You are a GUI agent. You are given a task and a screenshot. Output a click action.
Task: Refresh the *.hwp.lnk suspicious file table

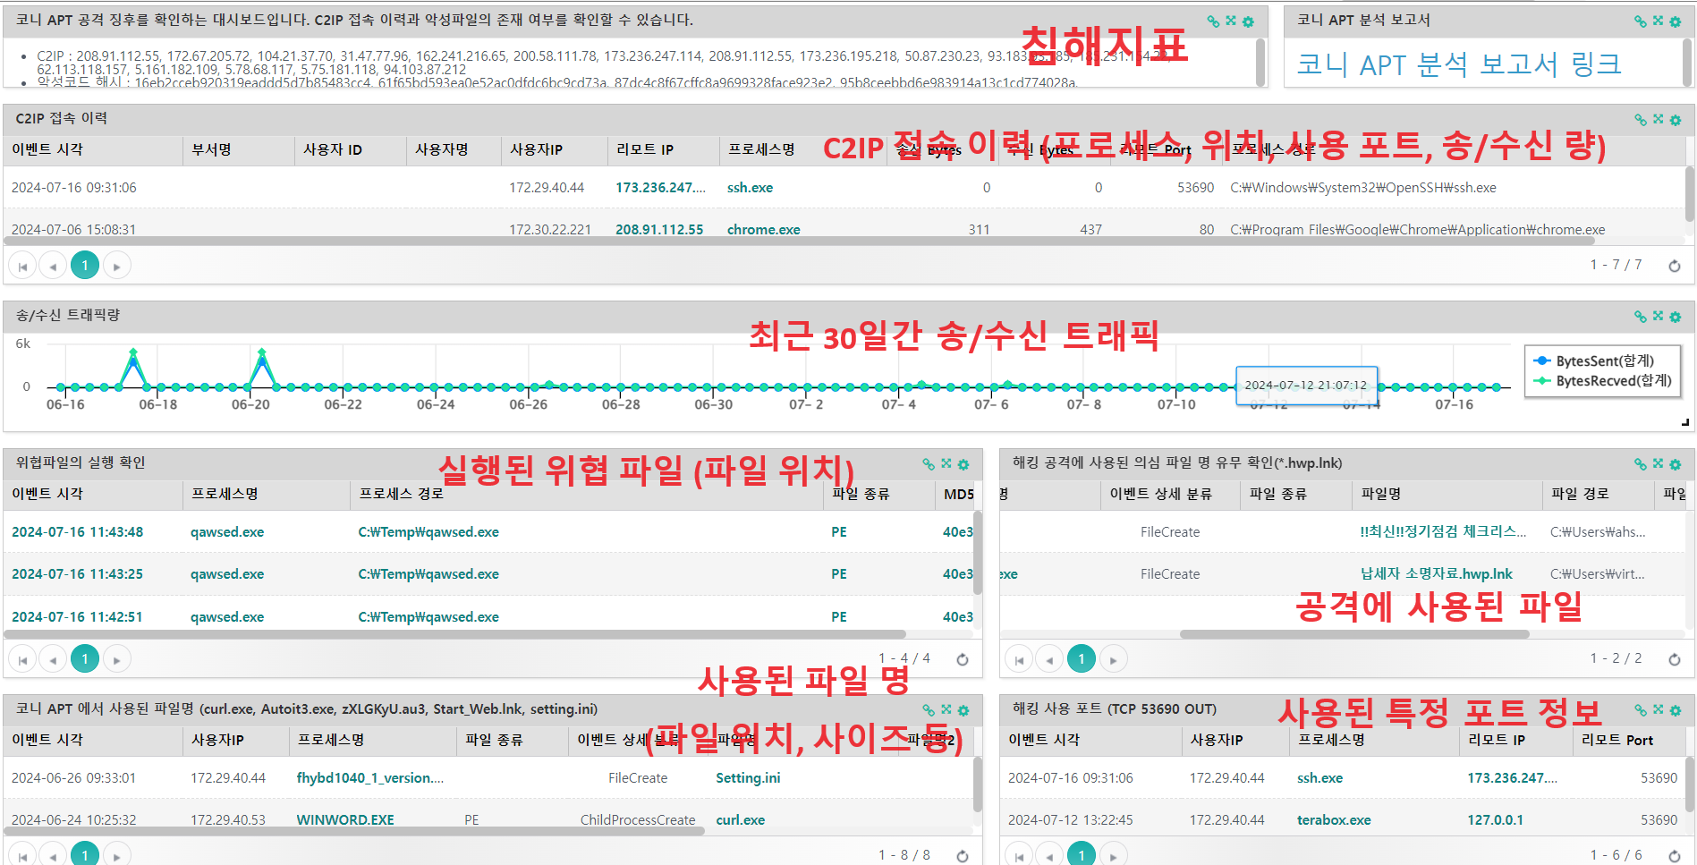[x=1675, y=659]
